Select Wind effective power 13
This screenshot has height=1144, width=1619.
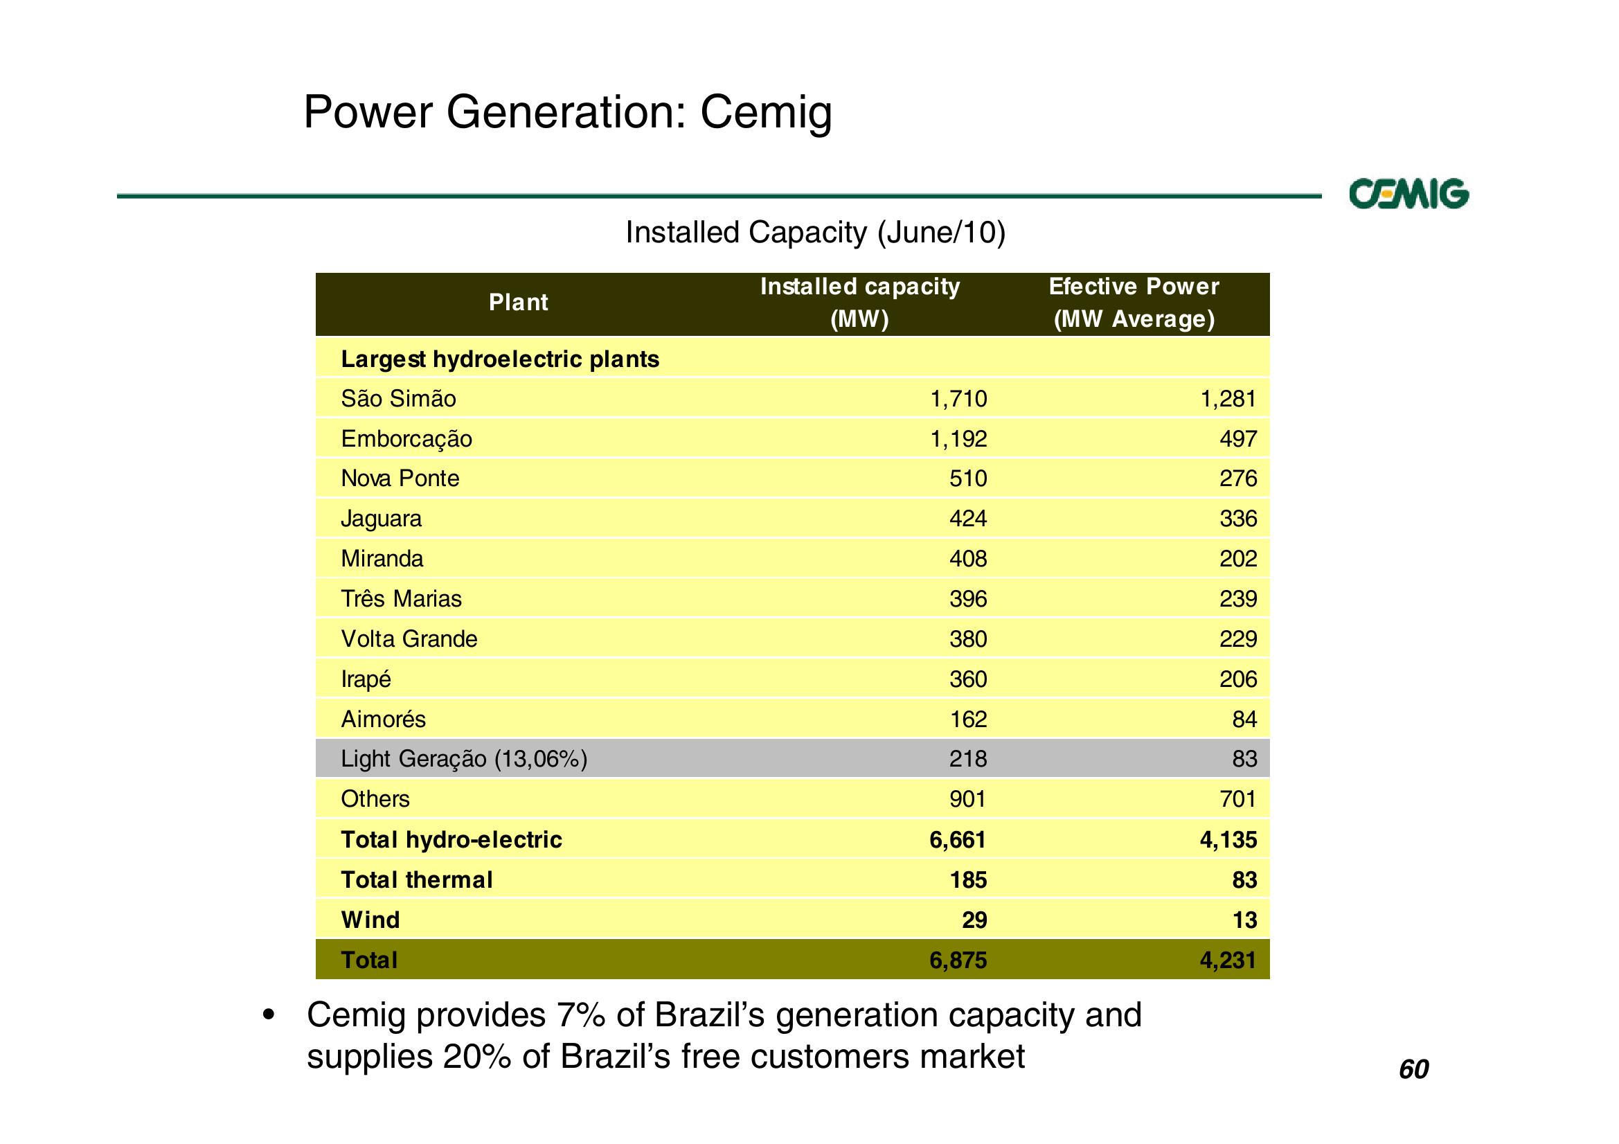click(x=1244, y=921)
